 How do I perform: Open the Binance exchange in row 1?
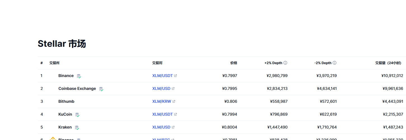click(66, 76)
